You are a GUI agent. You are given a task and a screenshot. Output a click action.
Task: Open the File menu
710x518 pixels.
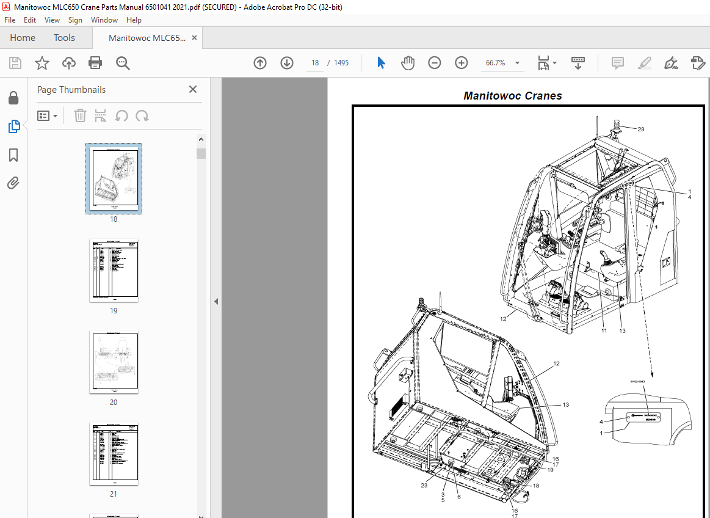[x=10, y=20]
